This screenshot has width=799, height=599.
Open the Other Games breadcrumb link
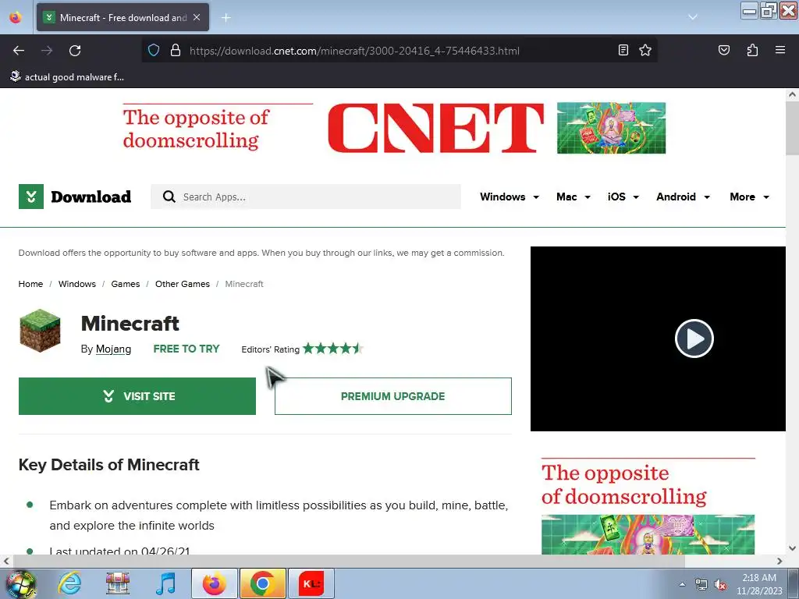tap(183, 284)
